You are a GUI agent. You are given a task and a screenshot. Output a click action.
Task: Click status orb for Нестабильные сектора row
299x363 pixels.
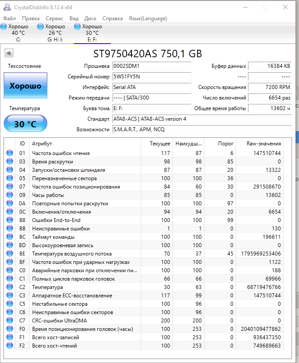point(10,304)
